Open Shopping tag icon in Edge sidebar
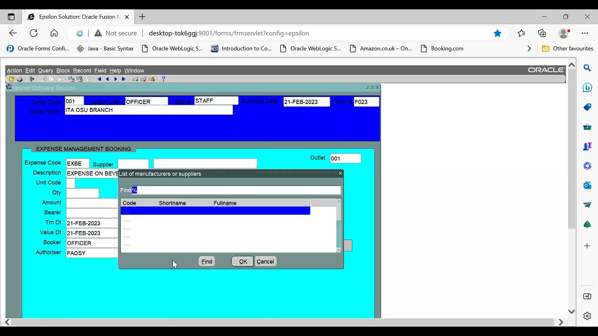Image resolution: width=598 pixels, height=336 pixels. (x=587, y=107)
